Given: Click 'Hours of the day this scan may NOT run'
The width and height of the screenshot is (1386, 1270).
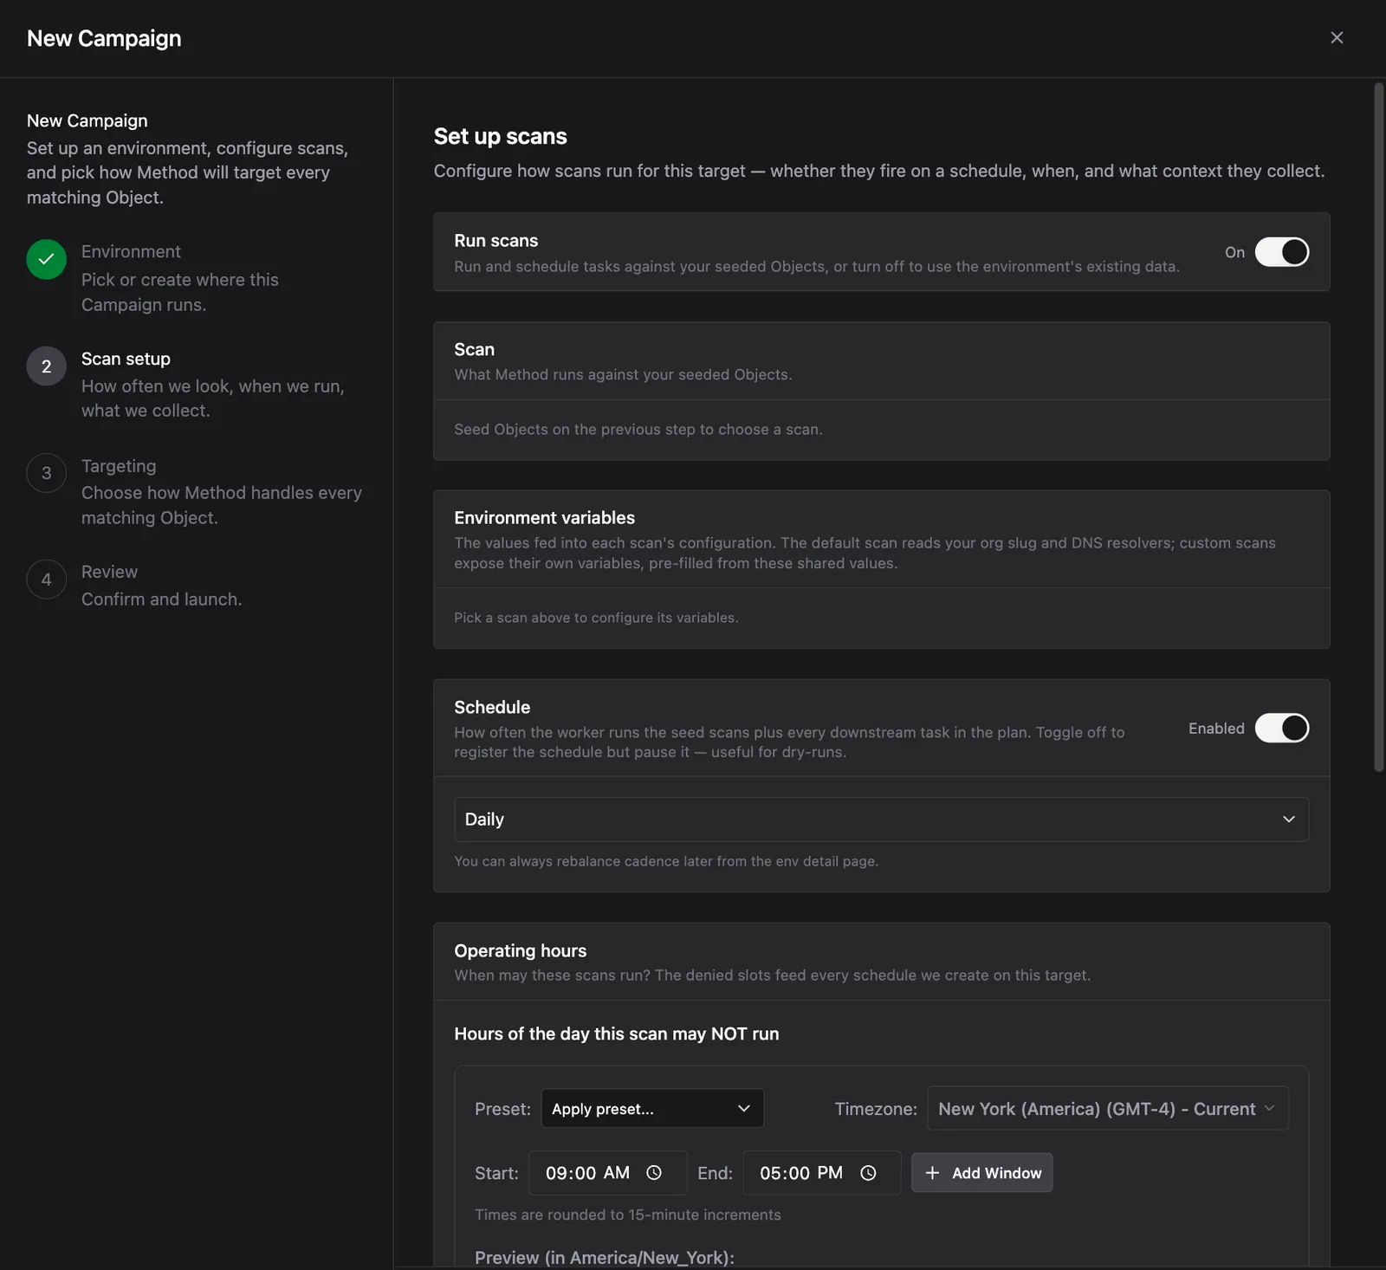Looking at the screenshot, I should coord(616,1033).
